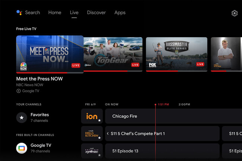This screenshot has width=242, height=161.
Task: Select the Mysteries channel logo
Action: [x=92, y=151]
